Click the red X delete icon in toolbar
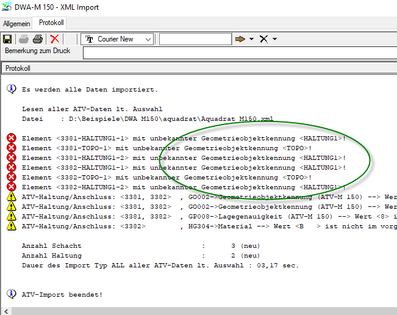Image resolution: width=397 pixels, height=315 pixels. point(54,39)
